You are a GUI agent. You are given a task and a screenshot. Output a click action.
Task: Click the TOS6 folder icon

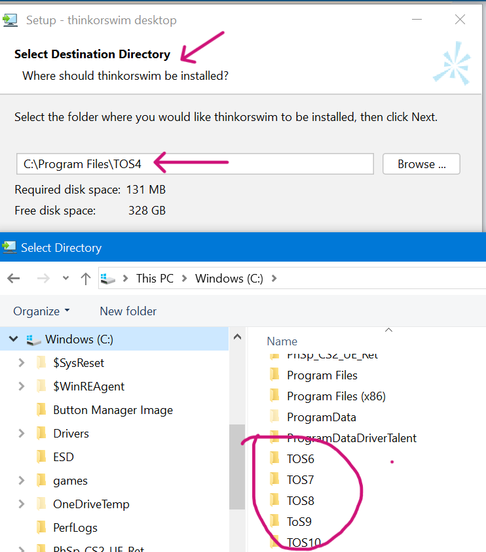pyautogui.click(x=274, y=458)
